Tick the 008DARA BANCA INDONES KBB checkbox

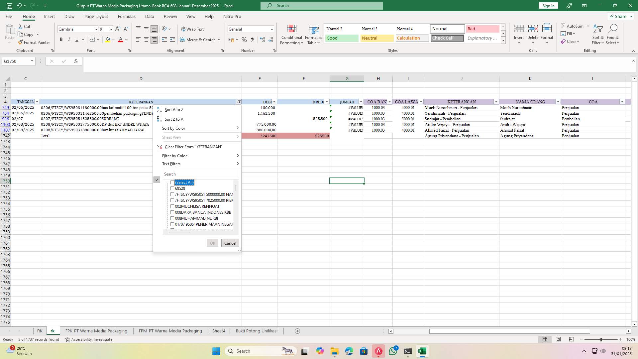(x=172, y=212)
